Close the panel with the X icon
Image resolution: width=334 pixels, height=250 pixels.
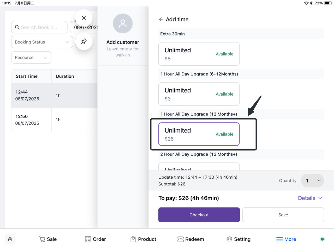[x=84, y=18]
